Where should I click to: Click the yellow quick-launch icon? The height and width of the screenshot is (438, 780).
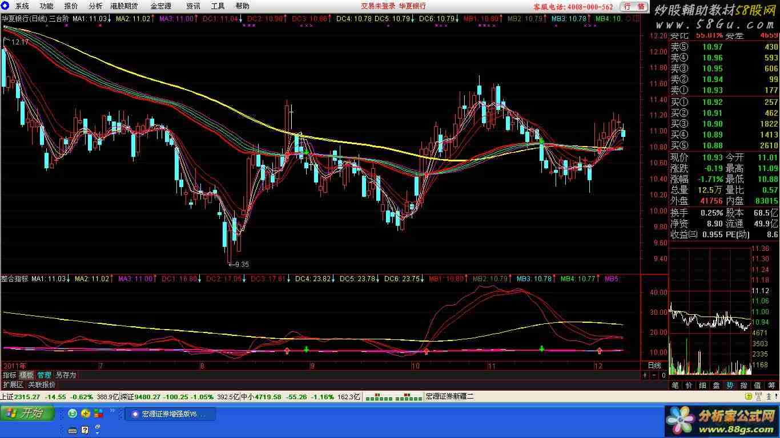click(x=86, y=413)
